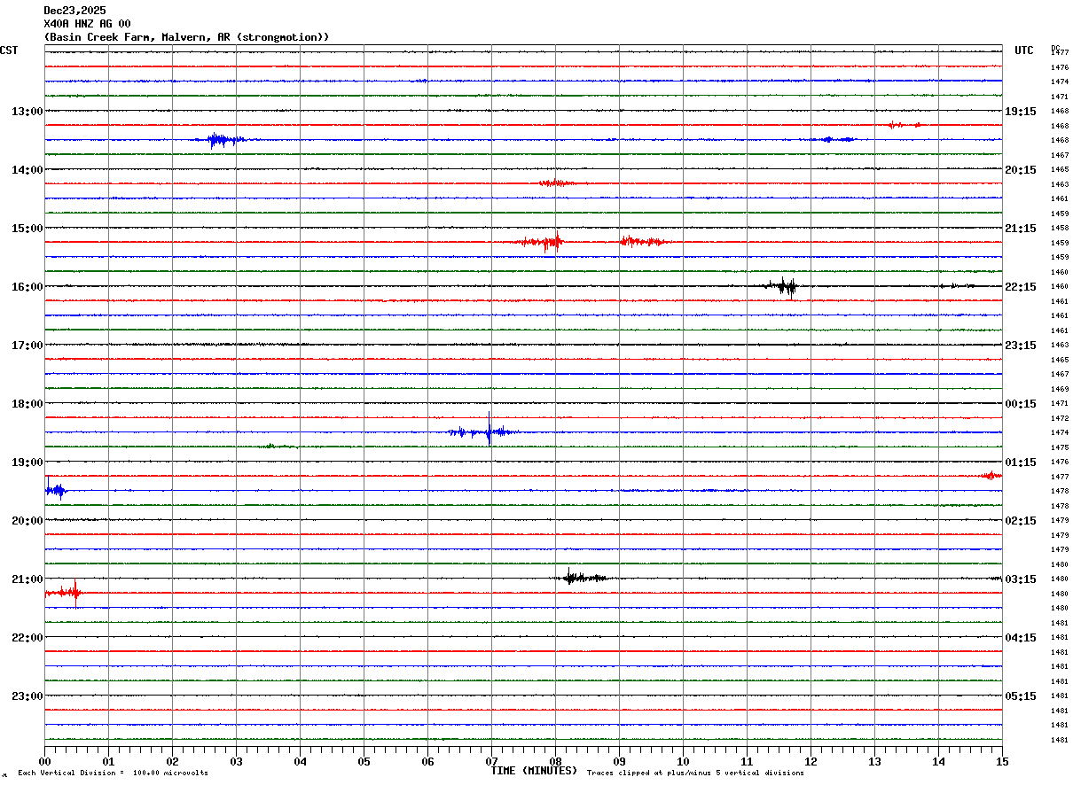
Task: Click the 22:15 UTC time label
Action: click(x=1021, y=287)
